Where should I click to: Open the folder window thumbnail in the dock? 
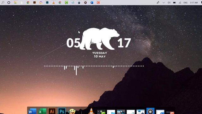111,112
